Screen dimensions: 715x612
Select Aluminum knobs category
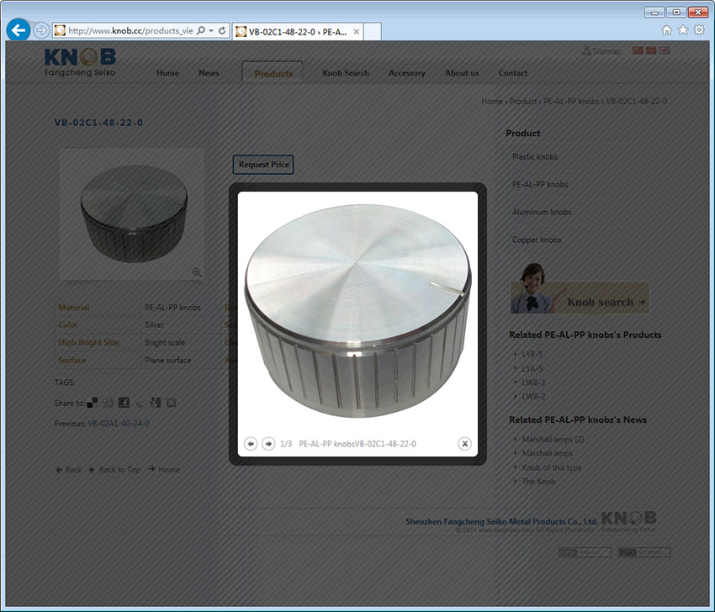pyautogui.click(x=542, y=213)
